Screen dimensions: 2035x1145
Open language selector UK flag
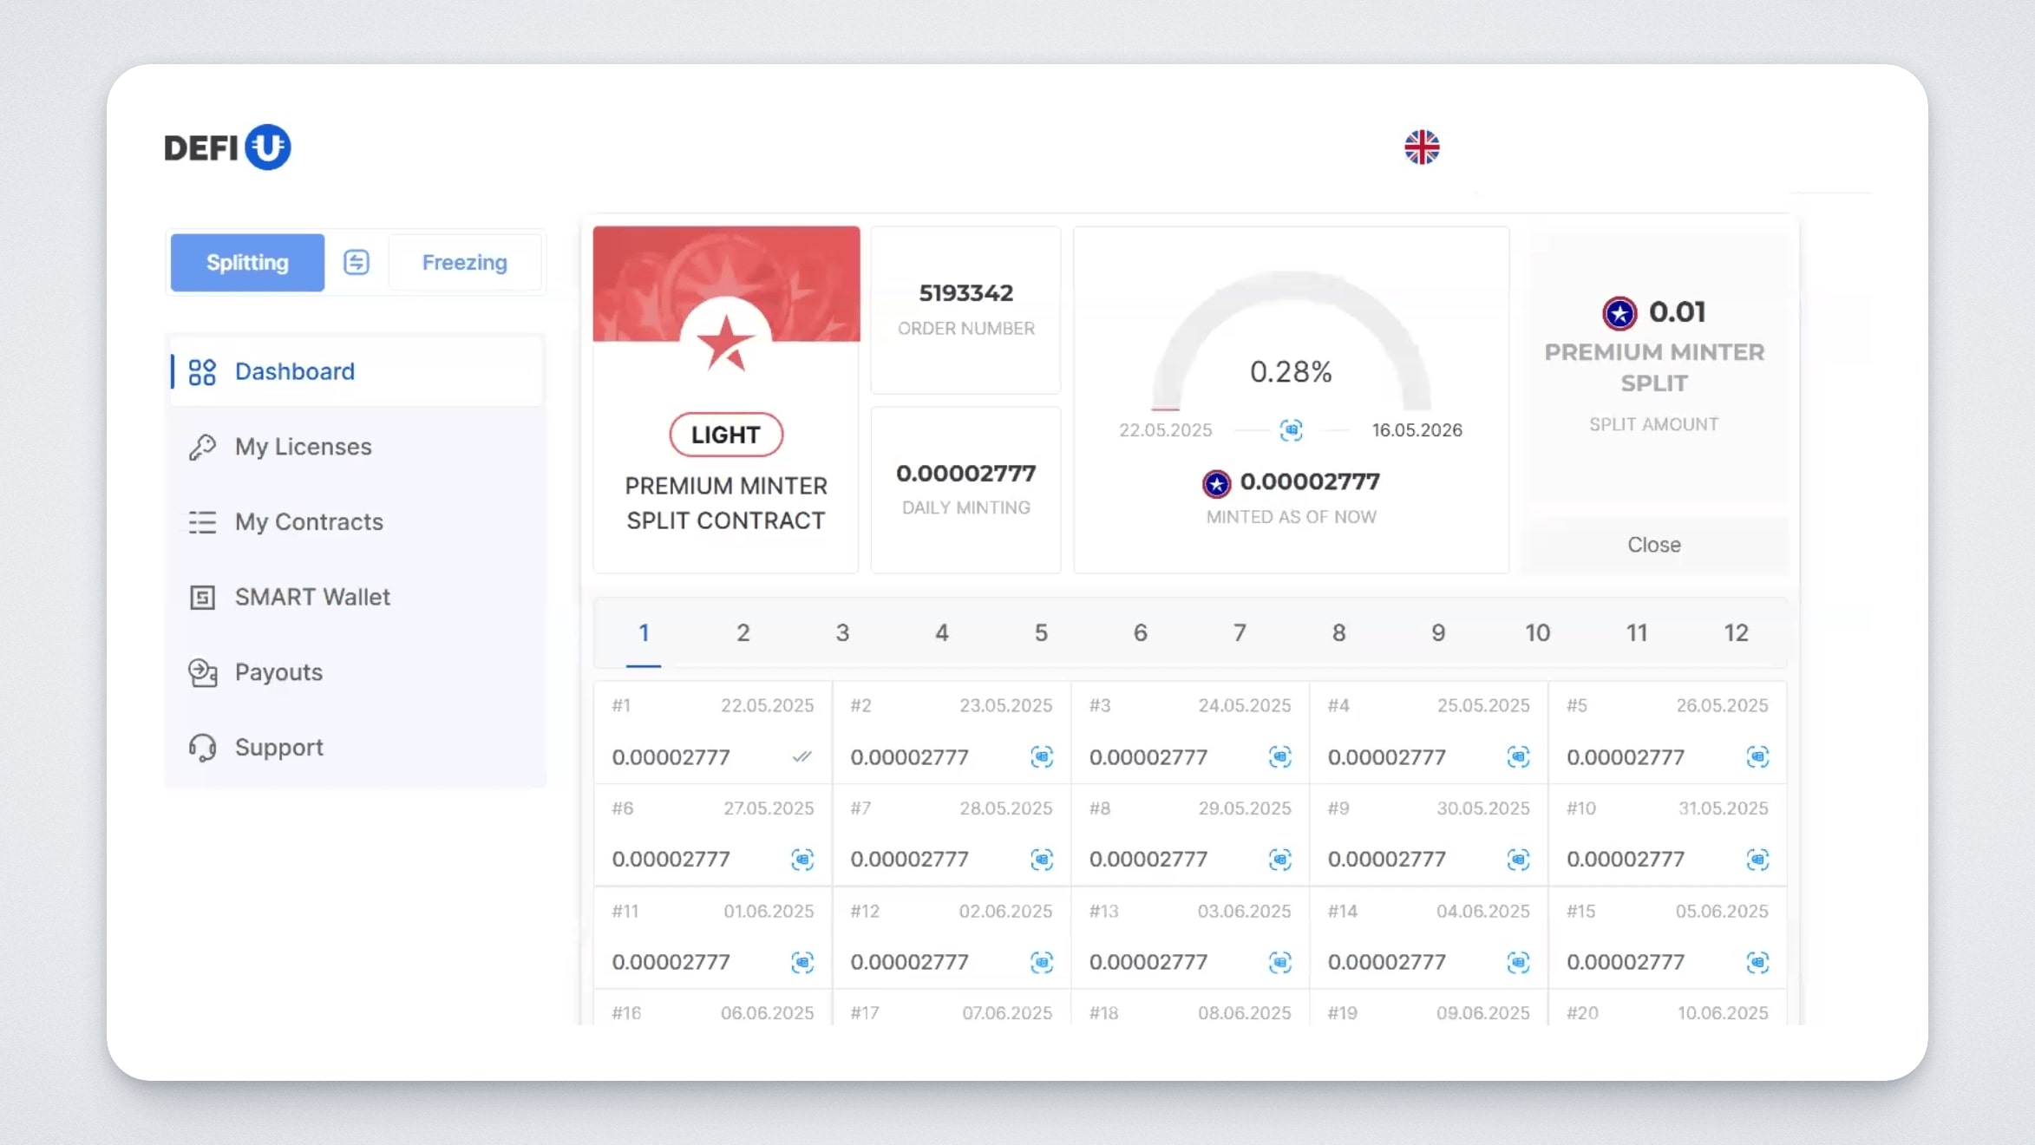click(1422, 147)
